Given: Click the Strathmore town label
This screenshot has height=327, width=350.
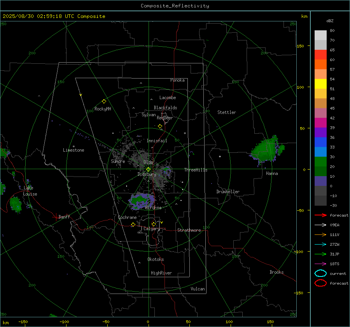Looking at the screenshot, I should pyautogui.click(x=189, y=230).
